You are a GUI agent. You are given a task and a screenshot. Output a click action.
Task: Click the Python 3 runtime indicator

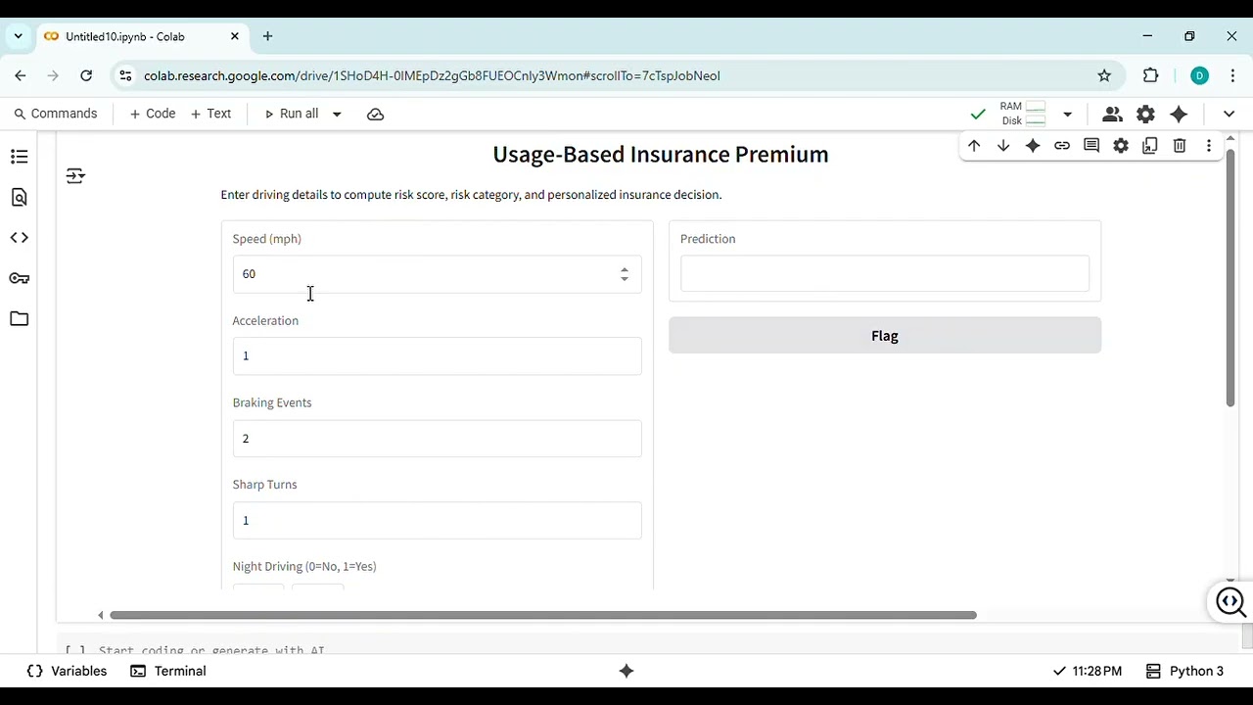pyautogui.click(x=1184, y=671)
